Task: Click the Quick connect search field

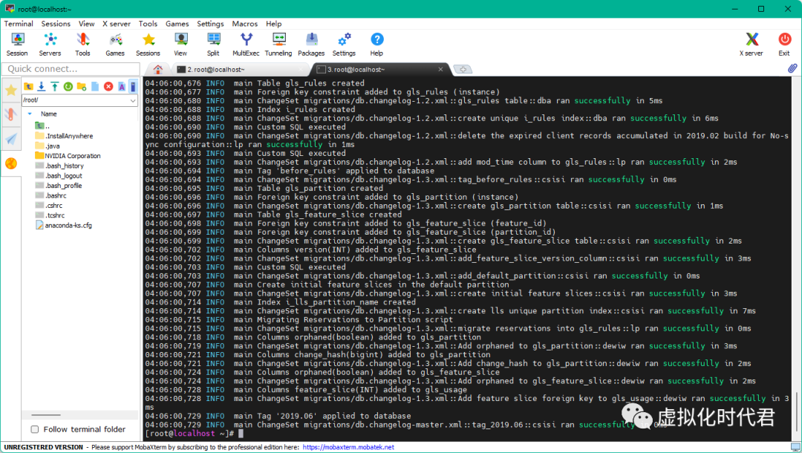Action: (71, 69)
